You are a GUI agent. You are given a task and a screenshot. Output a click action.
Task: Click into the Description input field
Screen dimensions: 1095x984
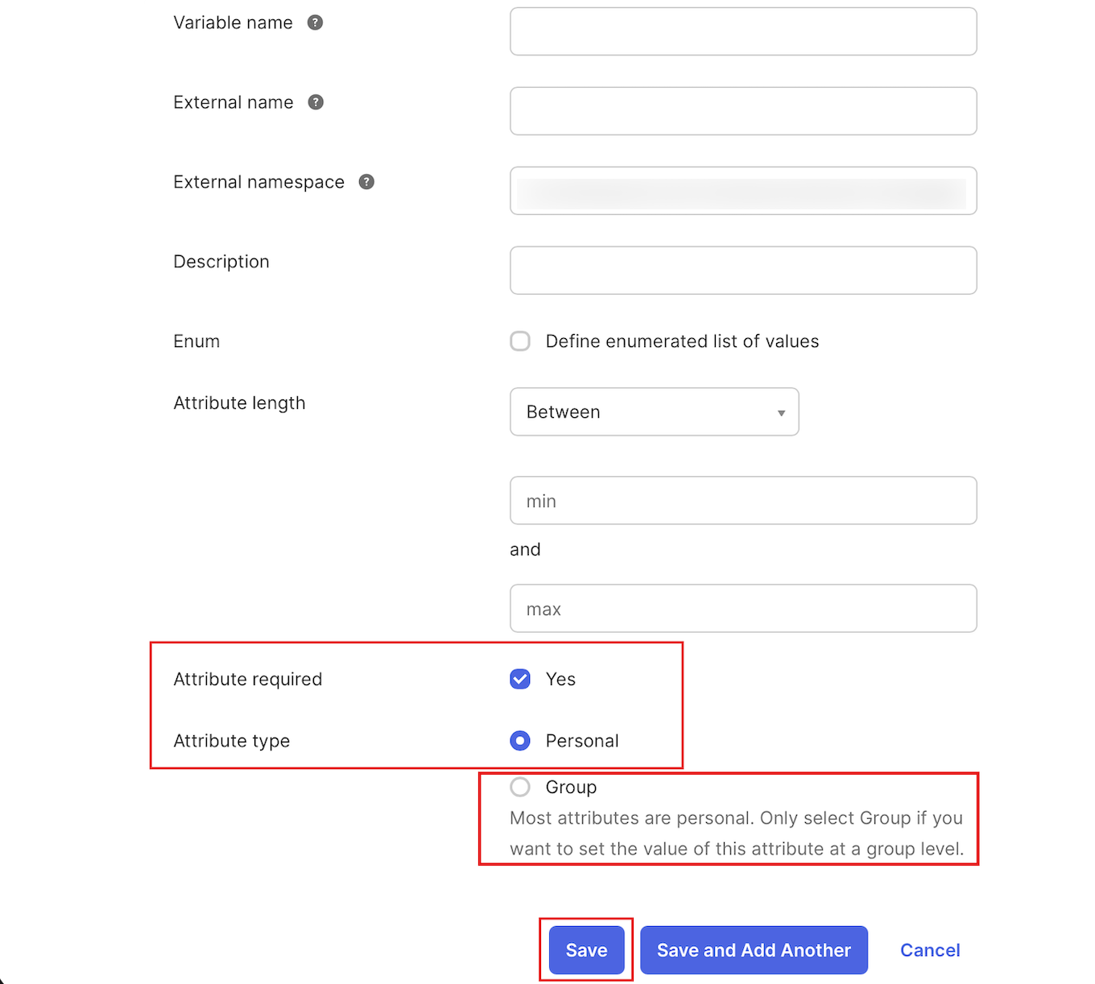coord(743,271)
